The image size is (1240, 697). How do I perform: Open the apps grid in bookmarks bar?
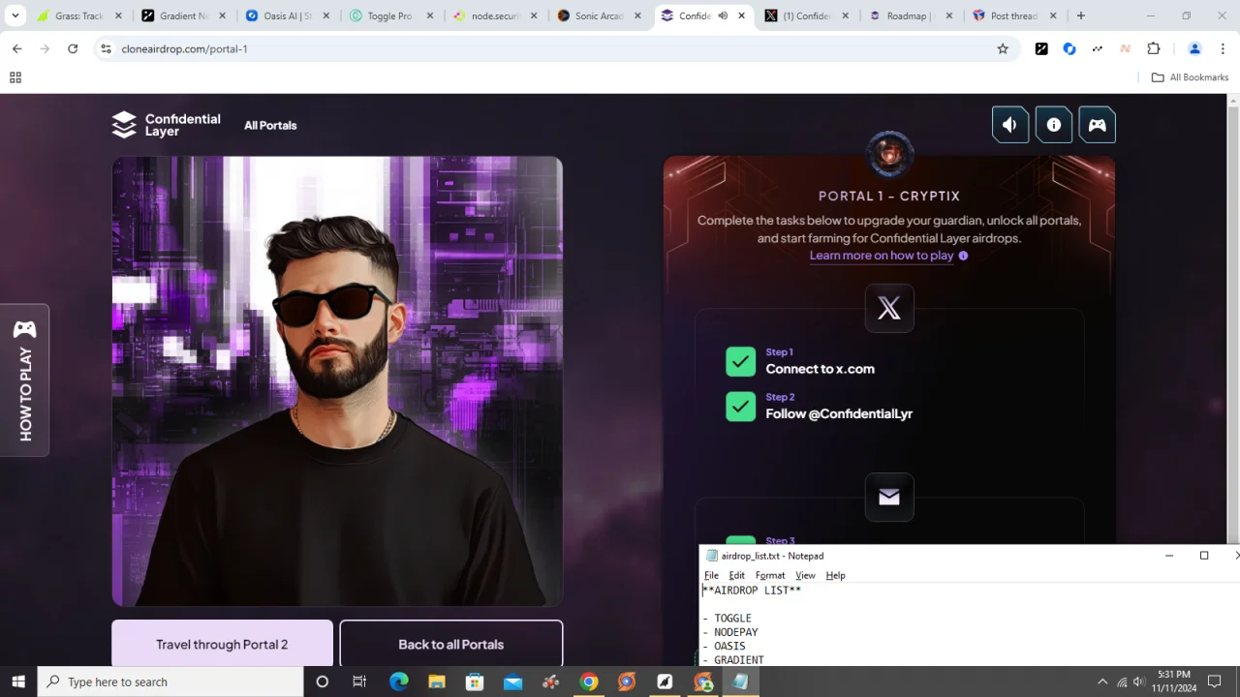(15, 77)
